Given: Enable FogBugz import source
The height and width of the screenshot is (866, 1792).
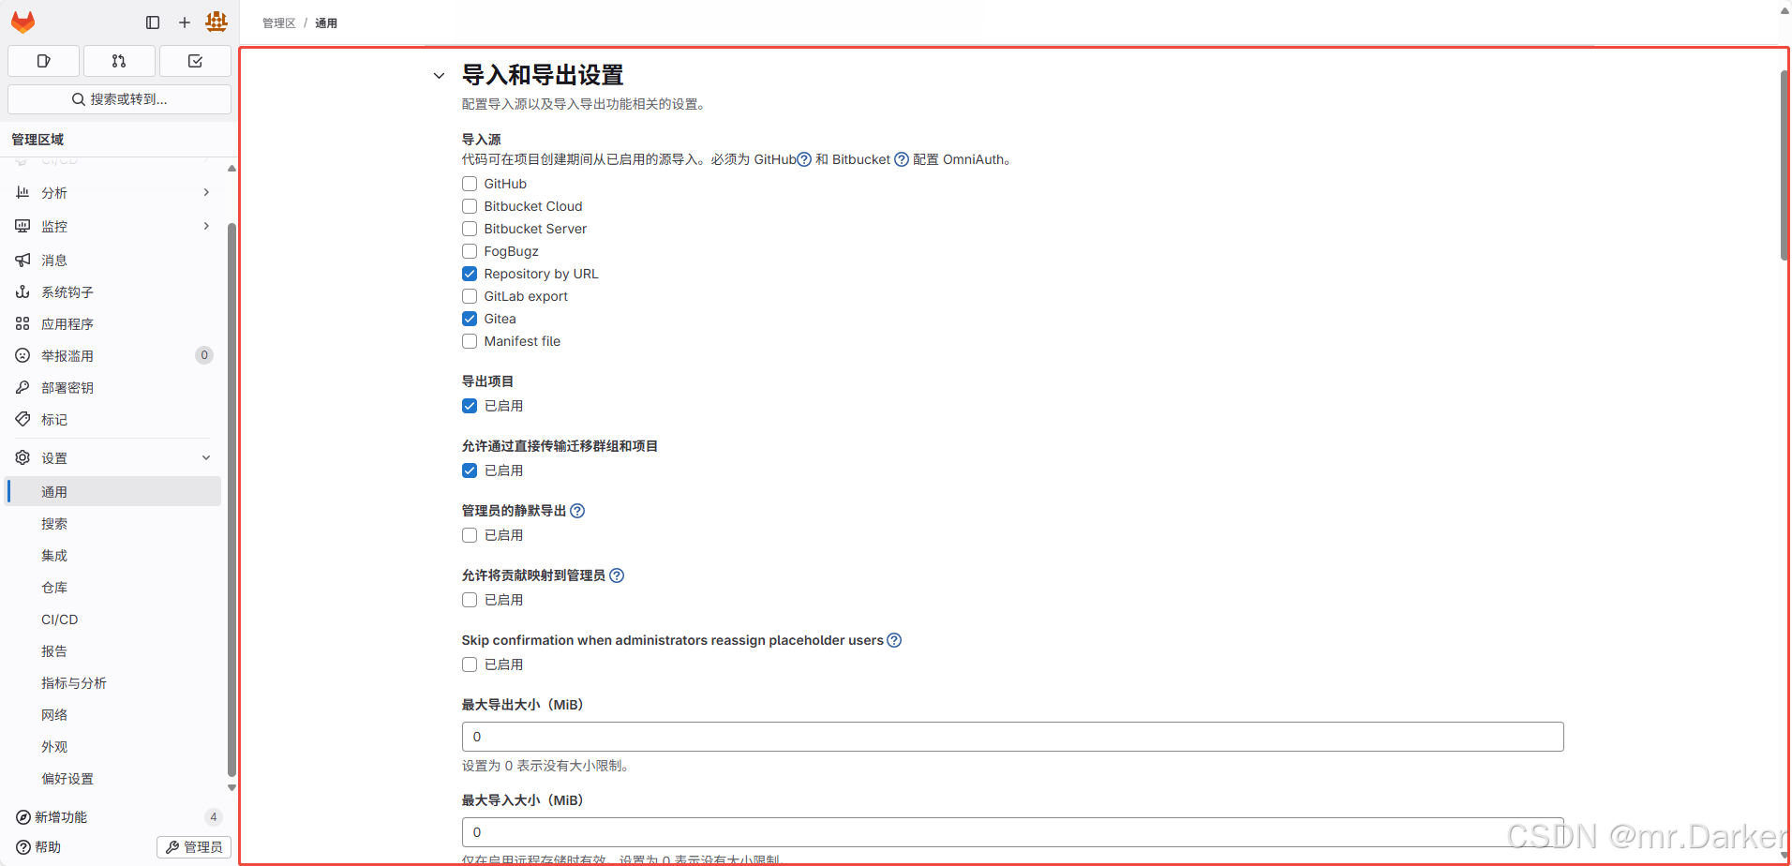Looking at the screenshot, I should coord(470,251).
